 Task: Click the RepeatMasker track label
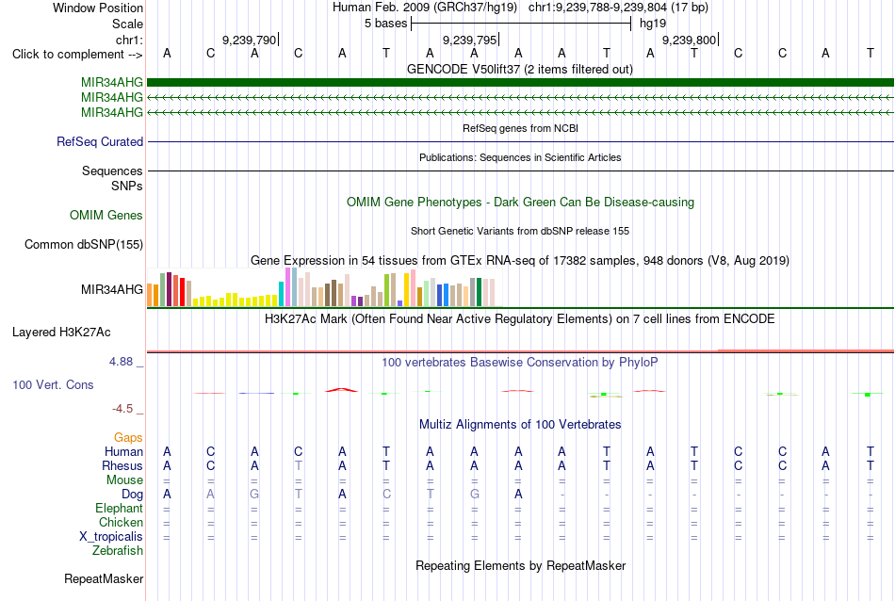point(104,578)
